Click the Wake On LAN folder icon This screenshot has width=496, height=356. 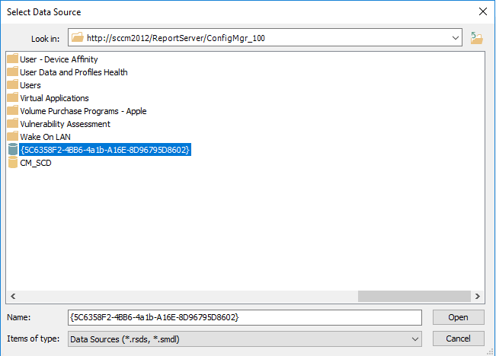tap(13, 137)
